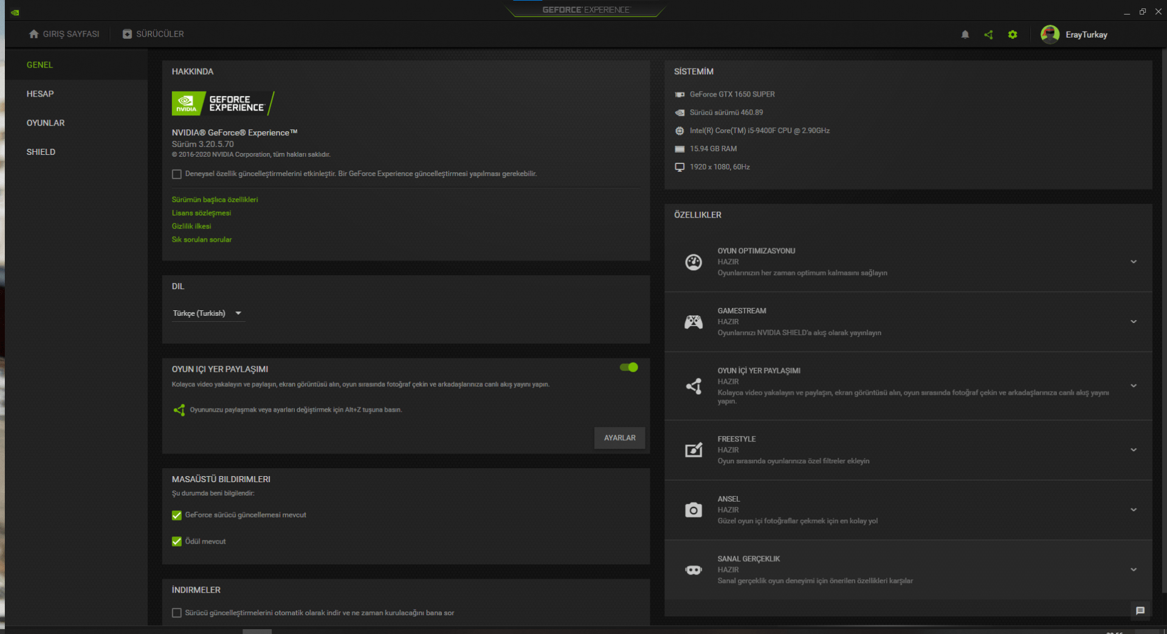This screenshot has width=1167, height=634.
Task: Click the Ayarlar button
Action: 619,438
